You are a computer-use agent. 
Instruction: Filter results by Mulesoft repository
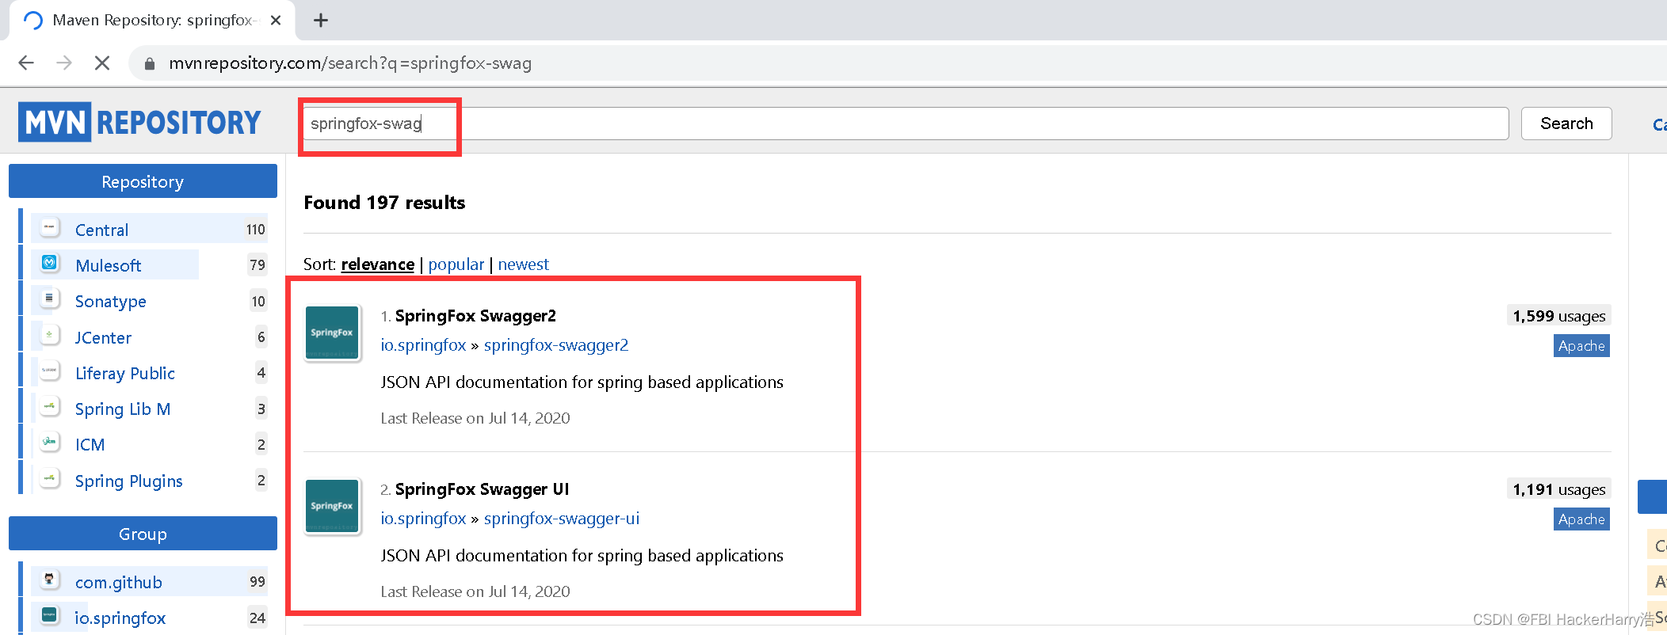pos(109,265)
